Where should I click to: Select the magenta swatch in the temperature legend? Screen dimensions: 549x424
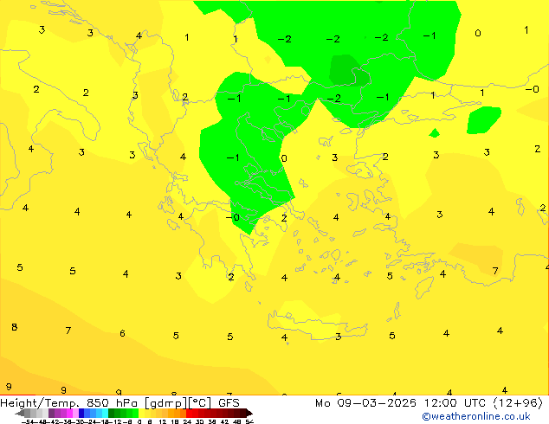coord(69,413)
